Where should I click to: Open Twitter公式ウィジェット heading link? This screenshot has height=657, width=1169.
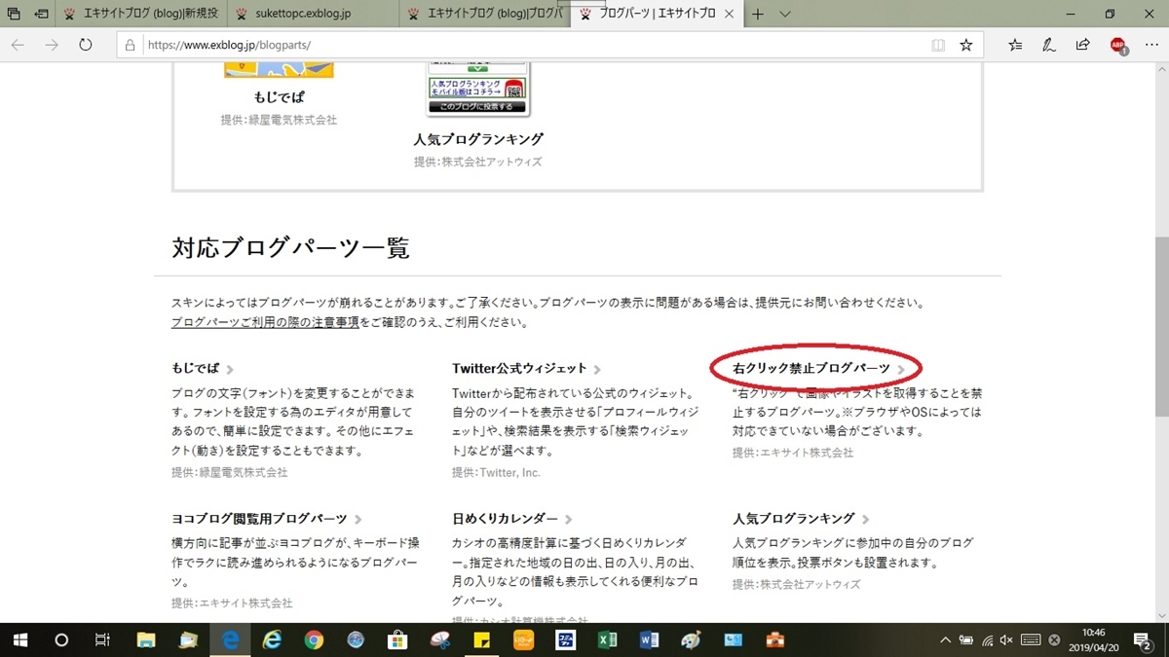click(520, 369)
